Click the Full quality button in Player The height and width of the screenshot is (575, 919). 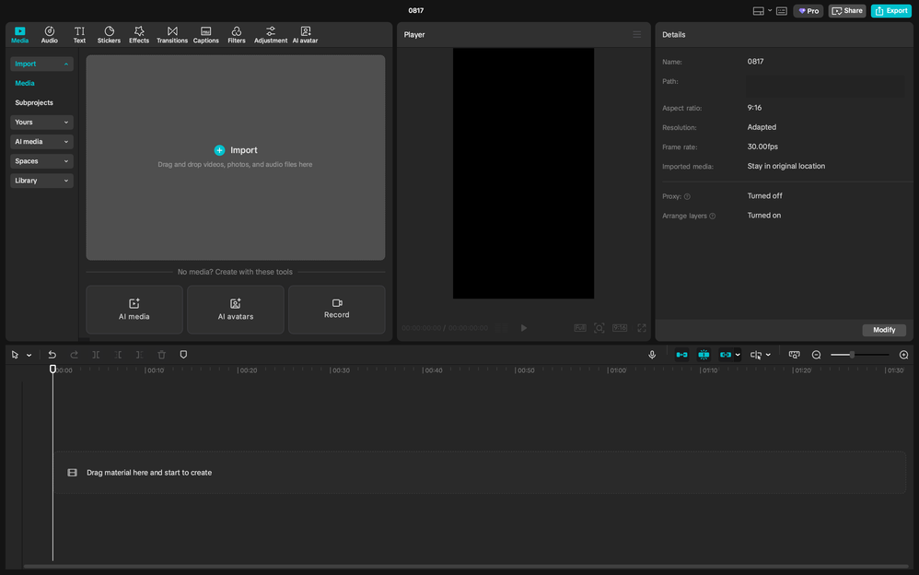(x=579, y=328)
